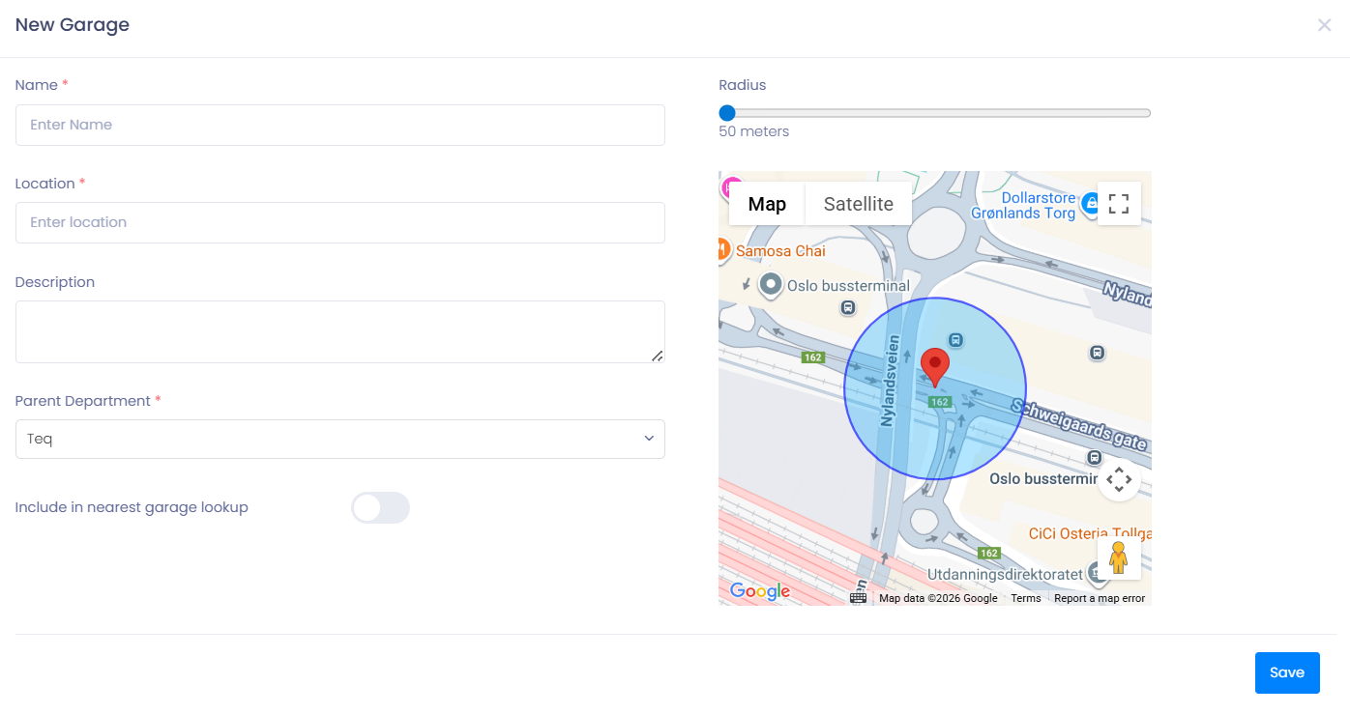Click Report a map error link

(x=1100, y=598)
